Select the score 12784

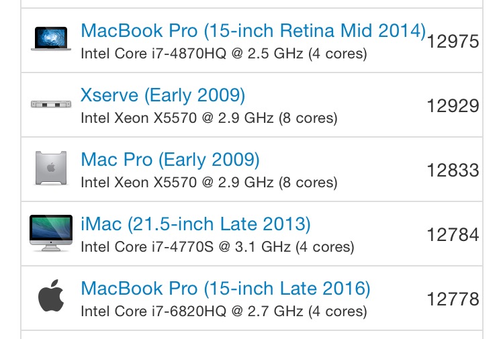click(x=453, y=235)
